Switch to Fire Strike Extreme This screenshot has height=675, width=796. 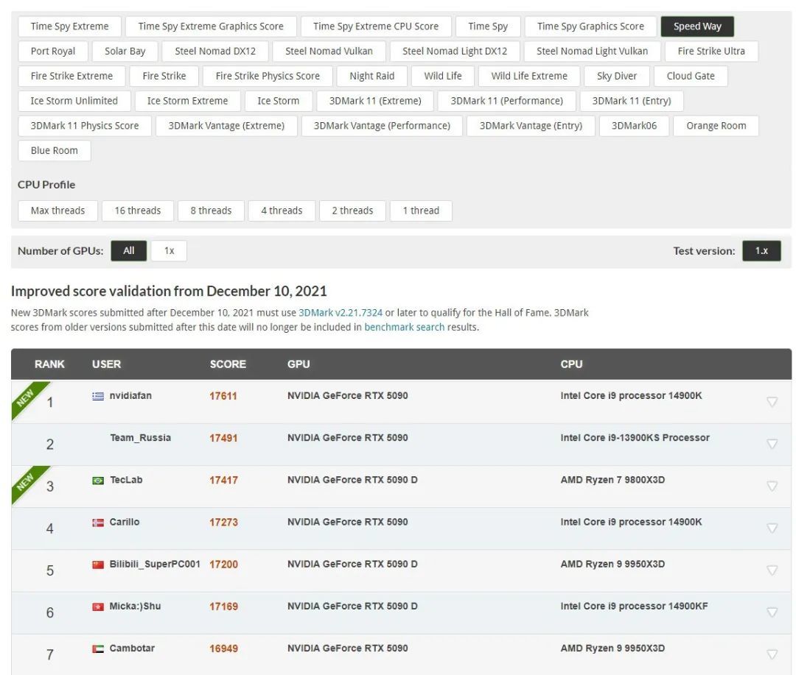[x=71, y=76]
